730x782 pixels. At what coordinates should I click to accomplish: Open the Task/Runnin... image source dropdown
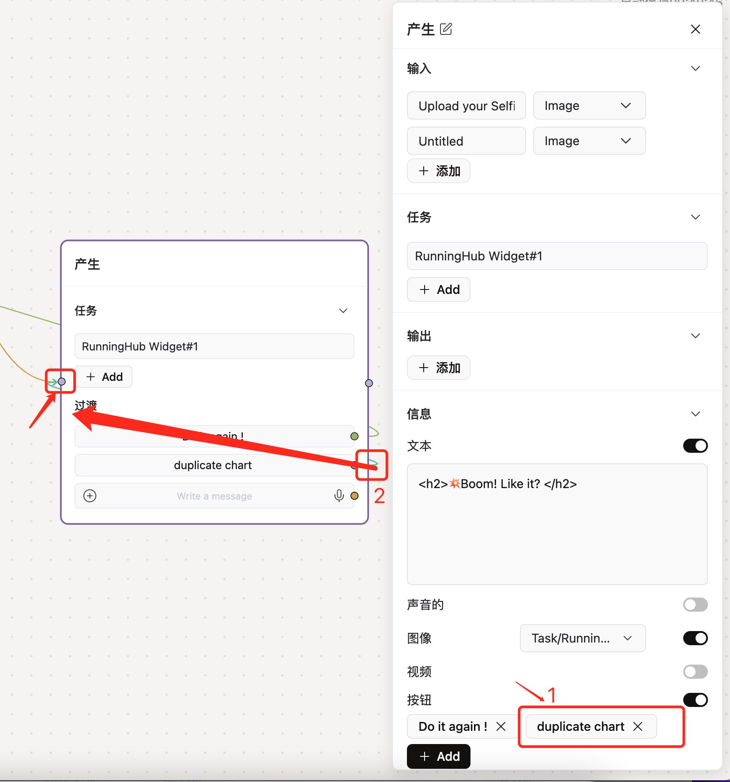(583, 638)
